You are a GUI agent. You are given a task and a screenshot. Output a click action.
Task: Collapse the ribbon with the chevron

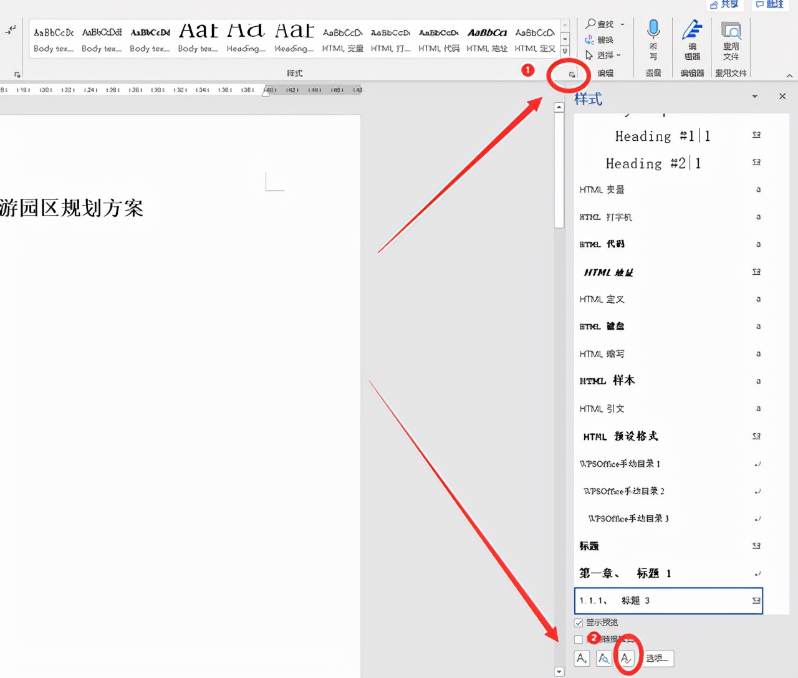[x=789, y=75]
